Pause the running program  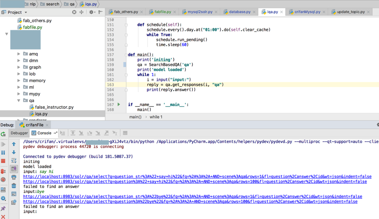click(3, 153)
